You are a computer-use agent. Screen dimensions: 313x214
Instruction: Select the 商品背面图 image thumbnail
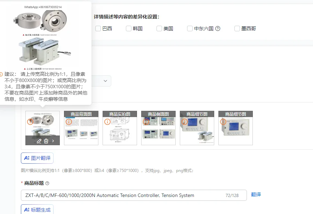click(81, 128)
